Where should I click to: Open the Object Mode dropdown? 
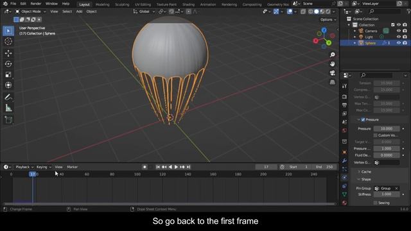click(30, 12)
